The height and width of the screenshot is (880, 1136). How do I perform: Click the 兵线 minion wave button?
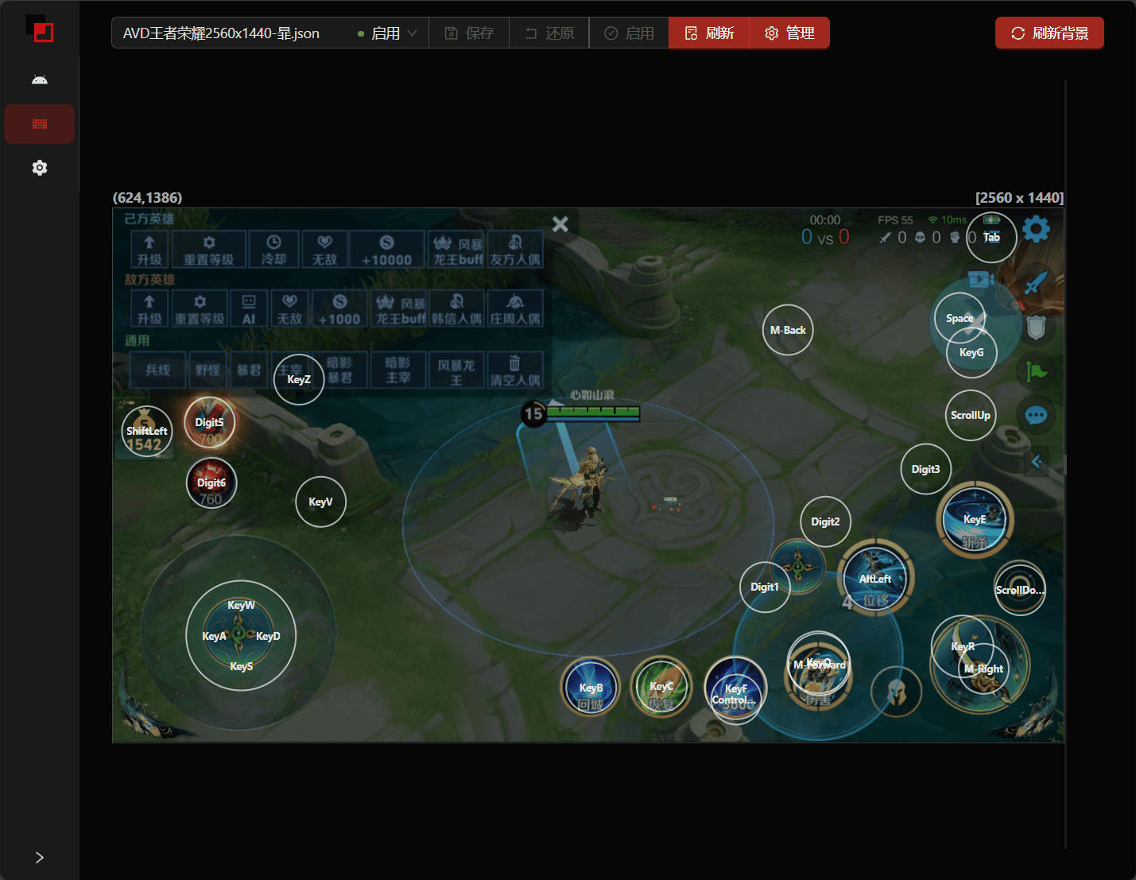coord(158,370)
